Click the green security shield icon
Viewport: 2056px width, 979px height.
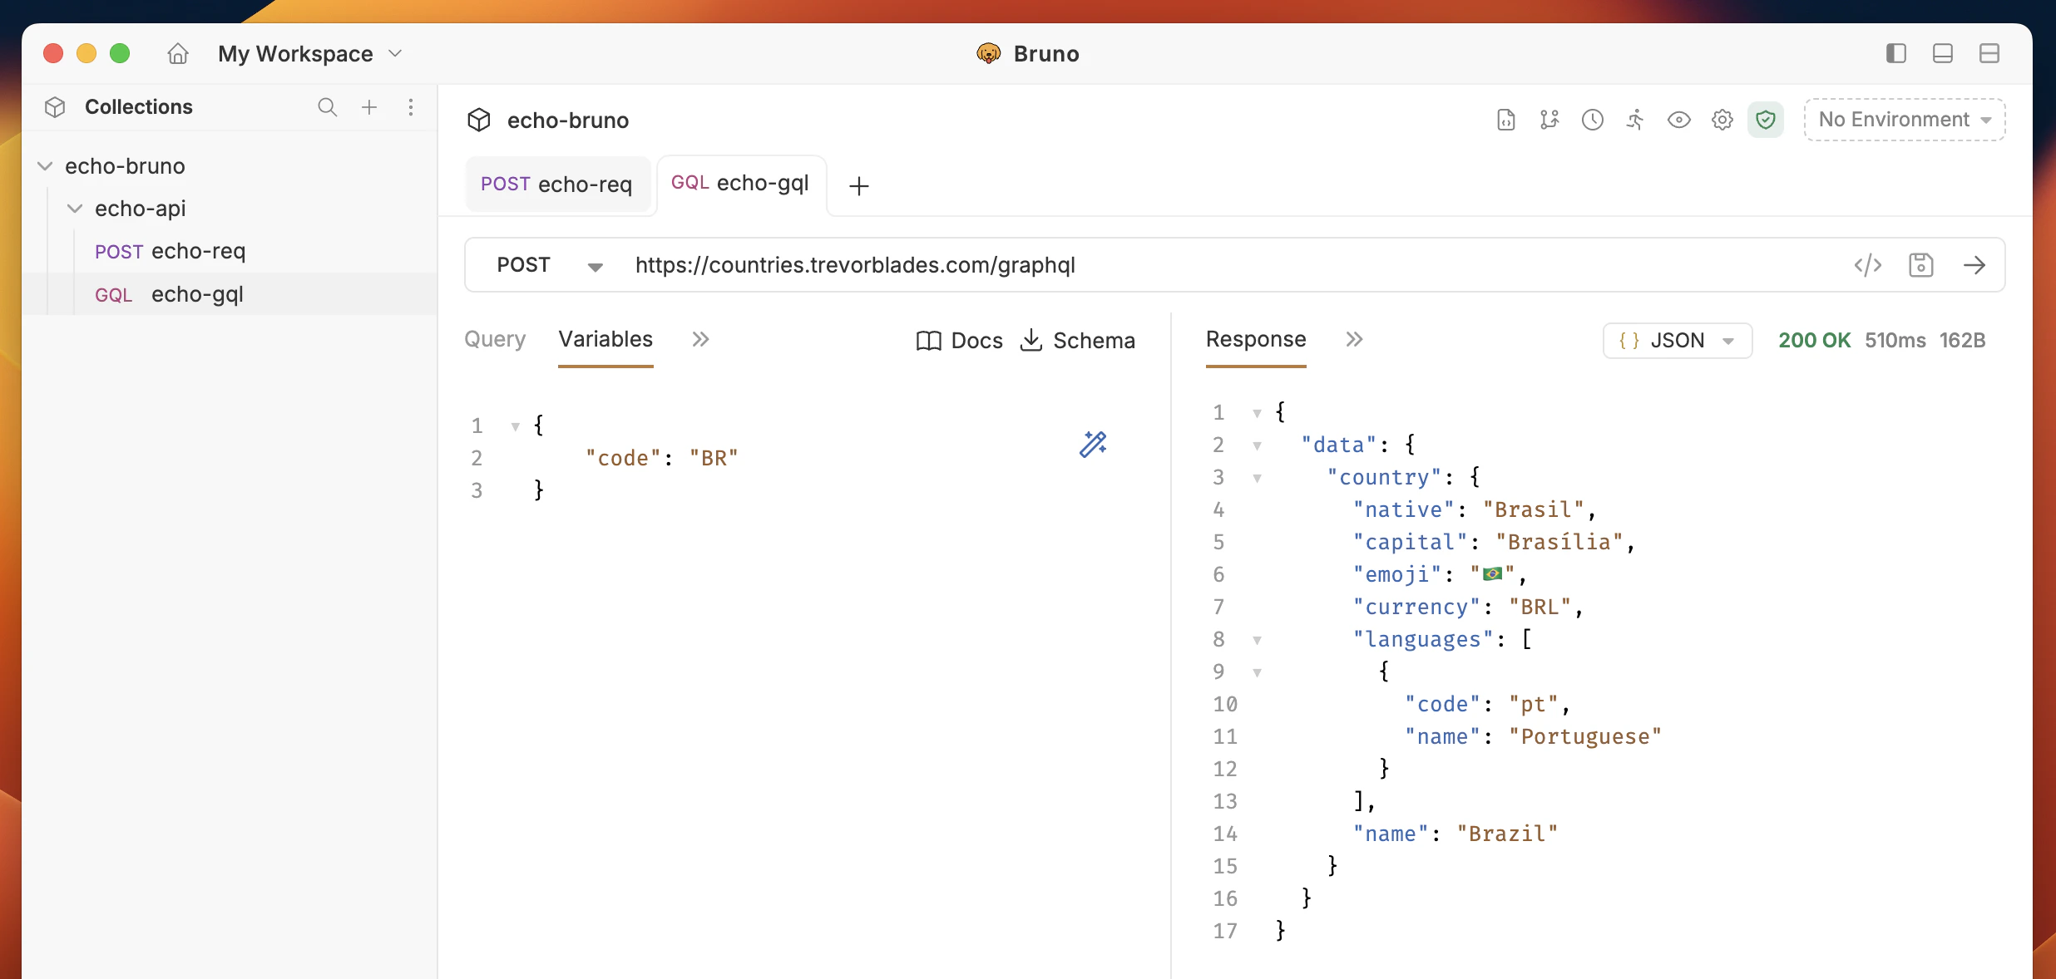tap(1766, 119)
